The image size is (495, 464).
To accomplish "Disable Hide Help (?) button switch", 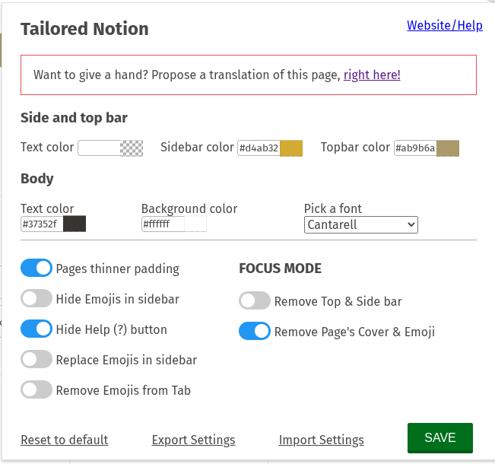I will (36, 329).
